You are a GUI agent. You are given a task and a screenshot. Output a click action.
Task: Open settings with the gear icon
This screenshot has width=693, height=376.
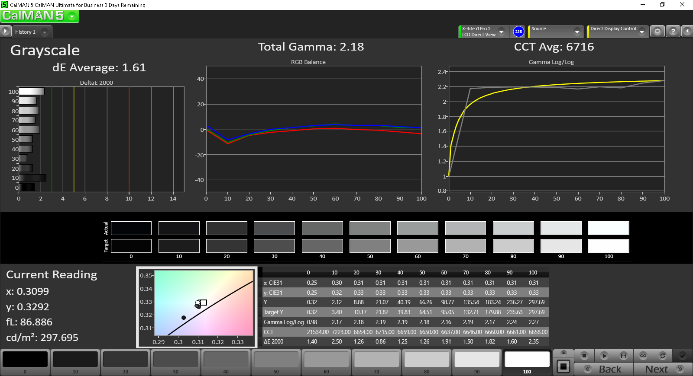pyautogui.click(x=657, y=32)
